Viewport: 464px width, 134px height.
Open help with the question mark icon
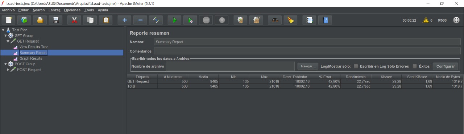(x=325, y=20)
